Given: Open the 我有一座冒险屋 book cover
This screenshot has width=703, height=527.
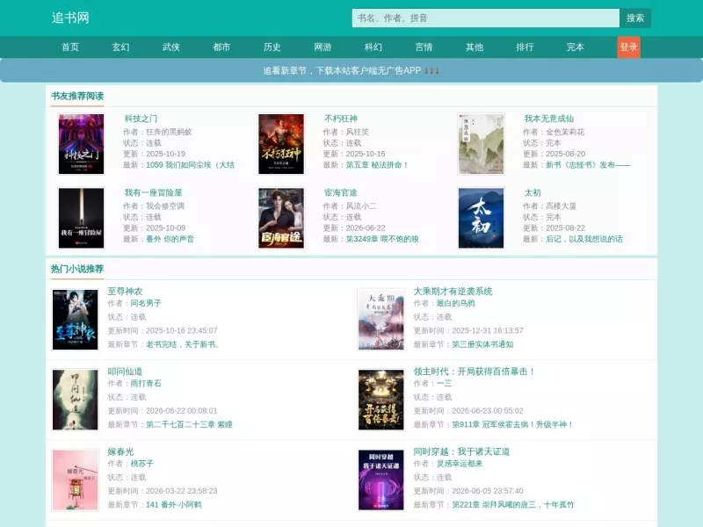Looking at the screenshot, I should (81, 218).
